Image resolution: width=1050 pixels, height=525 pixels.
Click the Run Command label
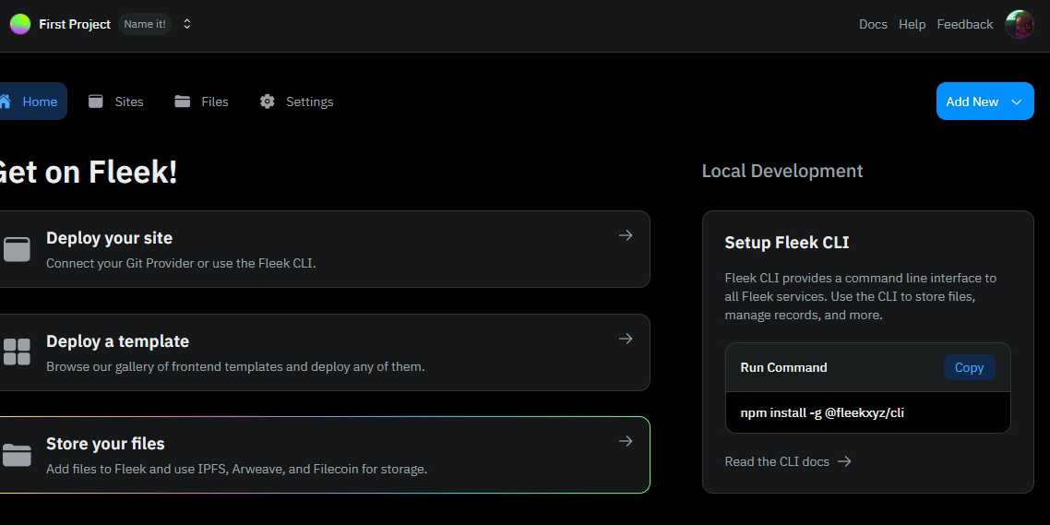[783, 367]
